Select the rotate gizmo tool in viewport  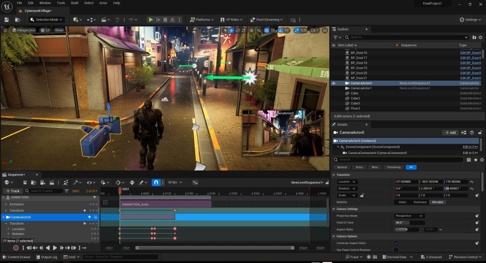coord(238,30)
